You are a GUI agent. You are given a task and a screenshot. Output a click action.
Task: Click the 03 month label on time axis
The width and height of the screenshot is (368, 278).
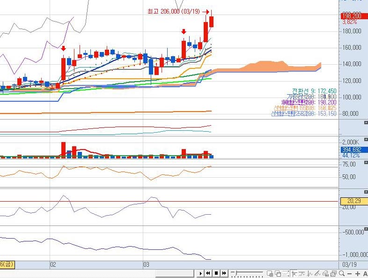(146, 265)
